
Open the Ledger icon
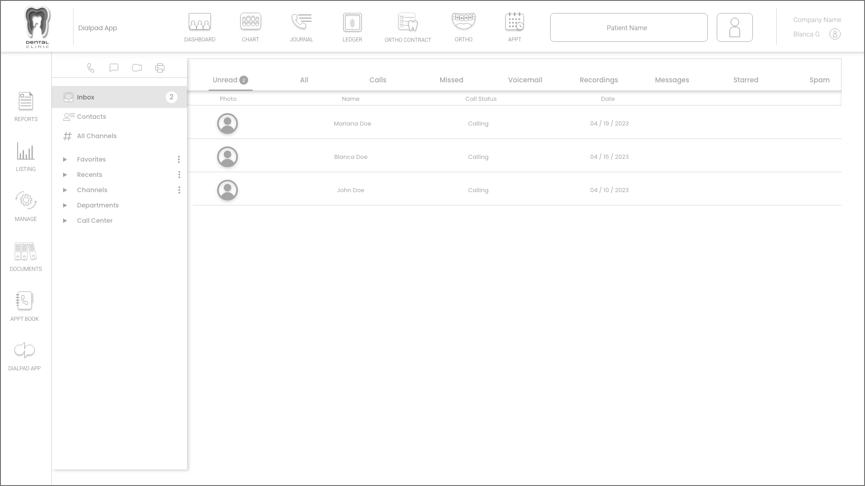point(352,22)
